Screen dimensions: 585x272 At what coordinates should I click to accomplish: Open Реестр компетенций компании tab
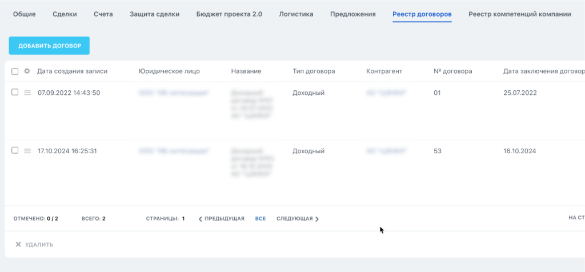[520, 14]
